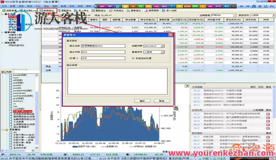Click inside the 组合说明 text area
Viewport: 276px width, 160px height.
[117, 81]
